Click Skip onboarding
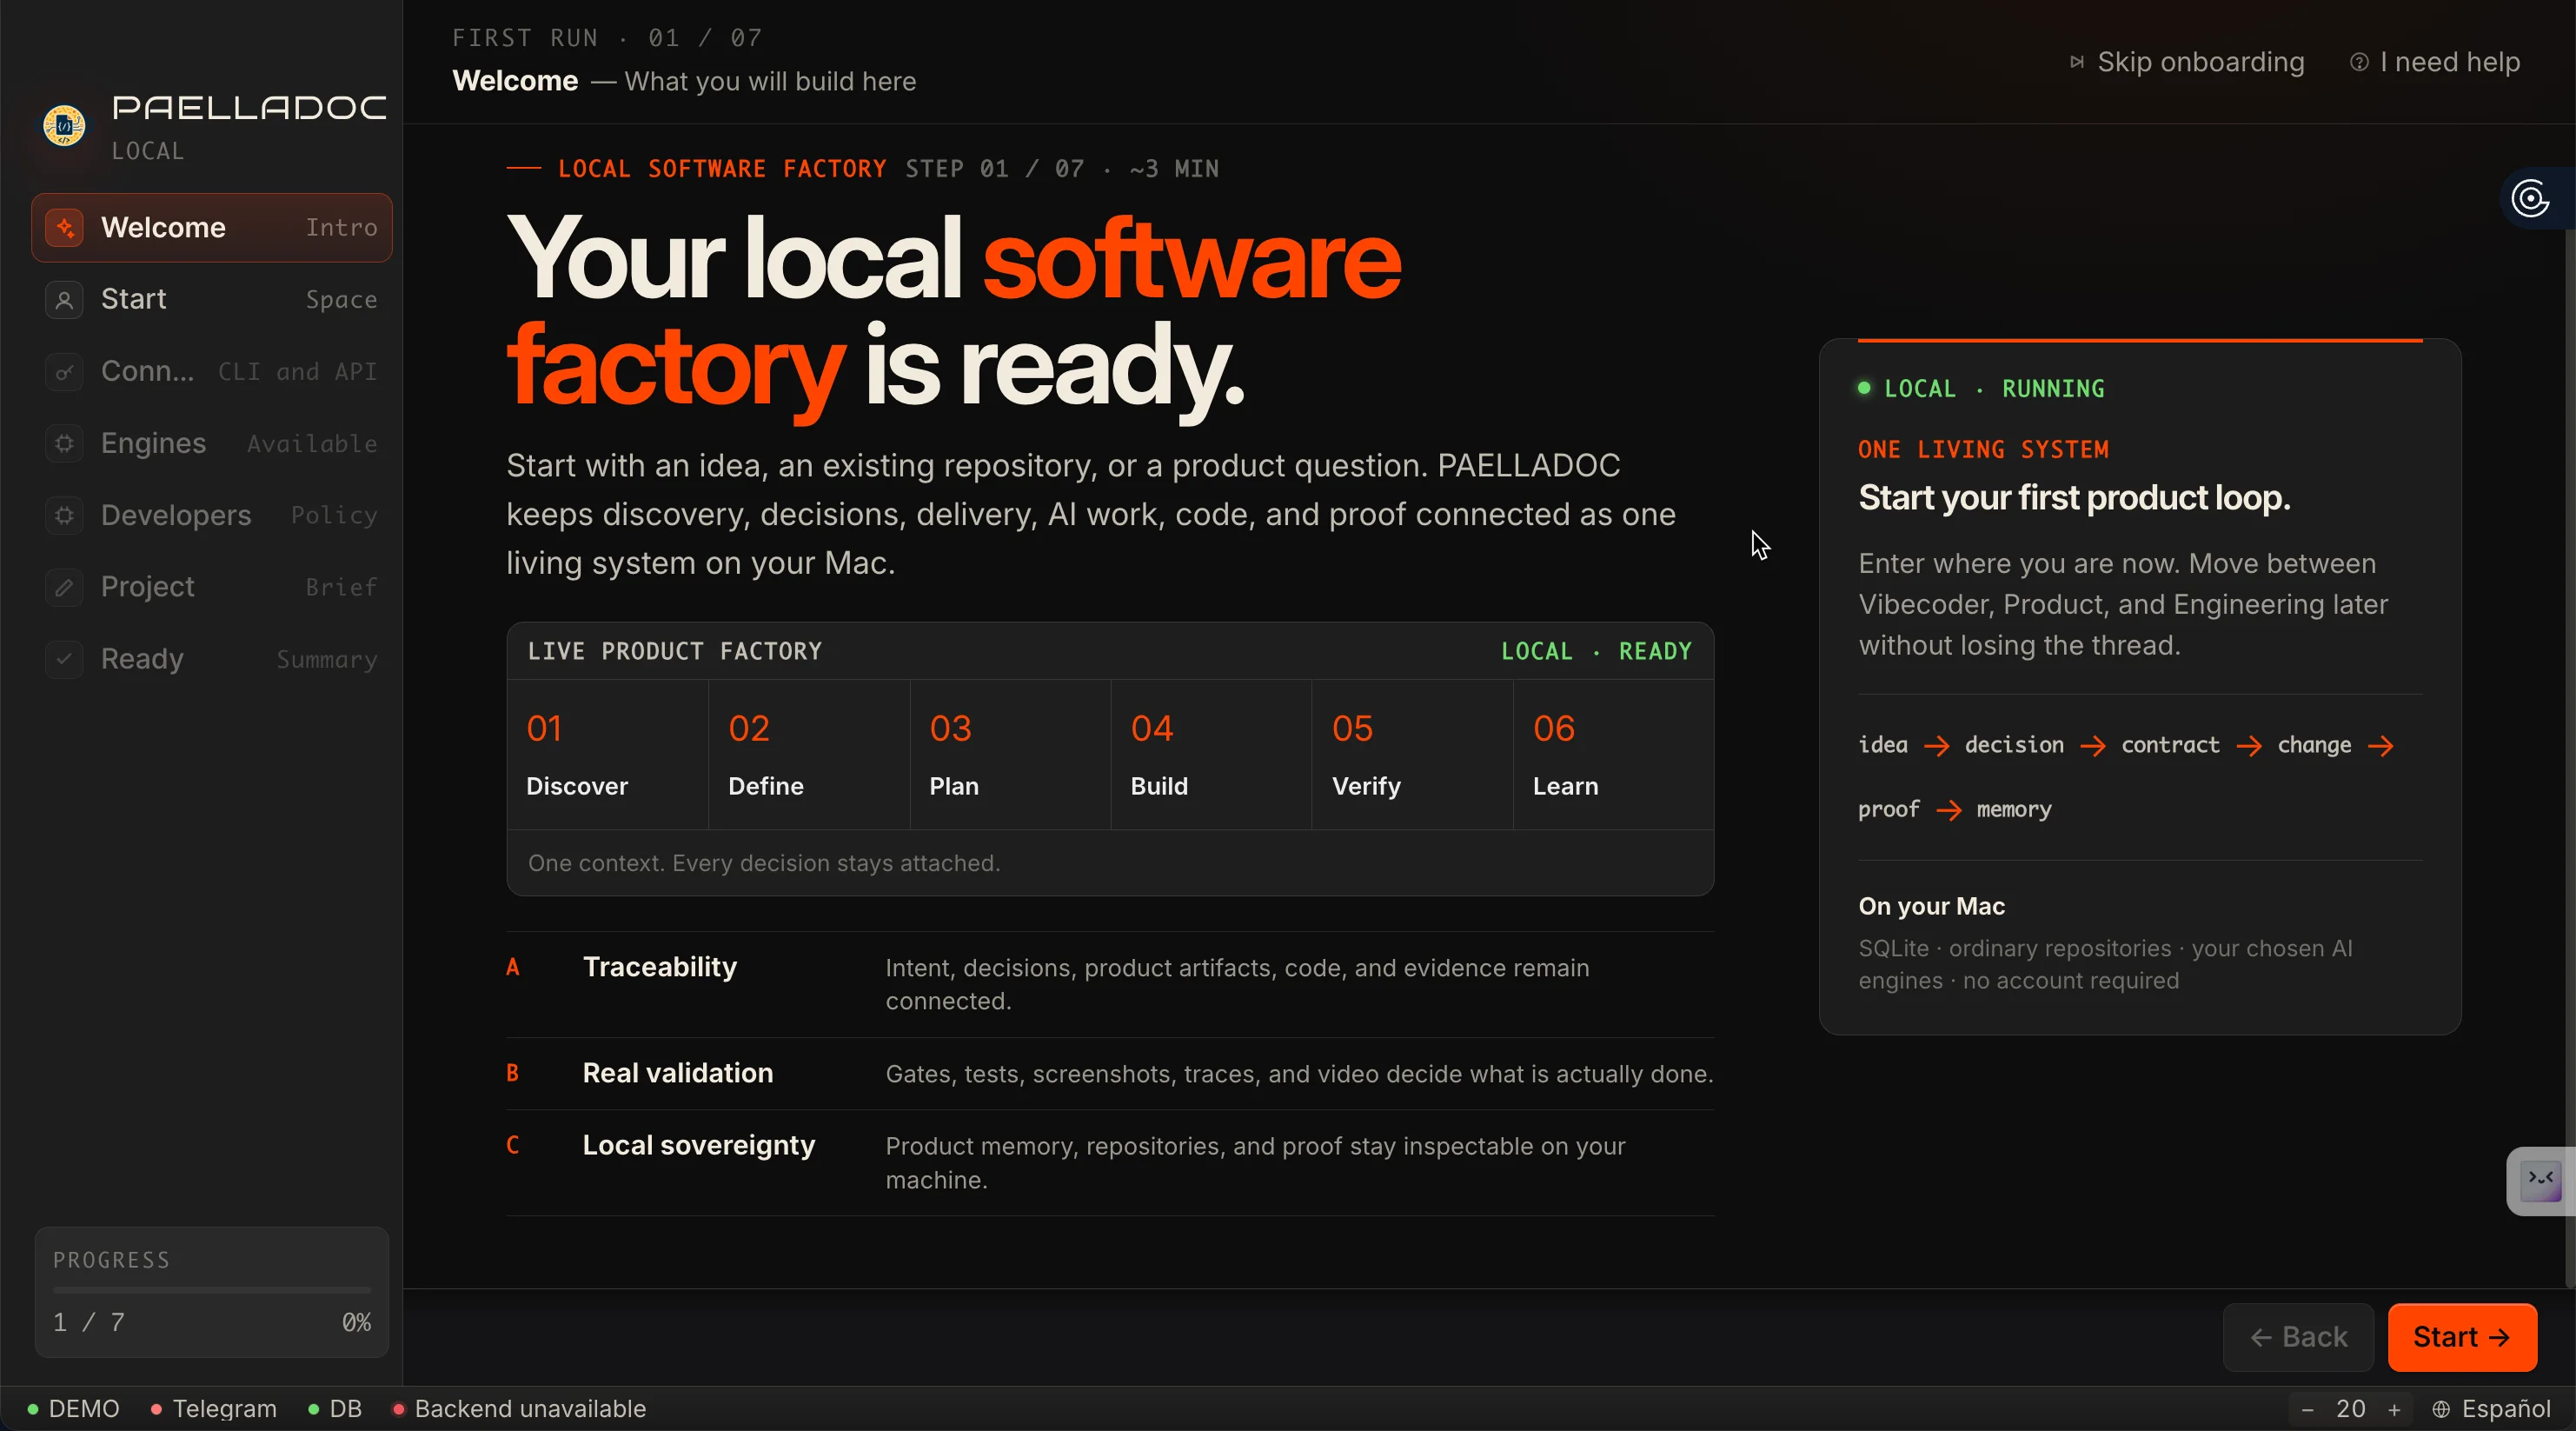 (2187, 62)
